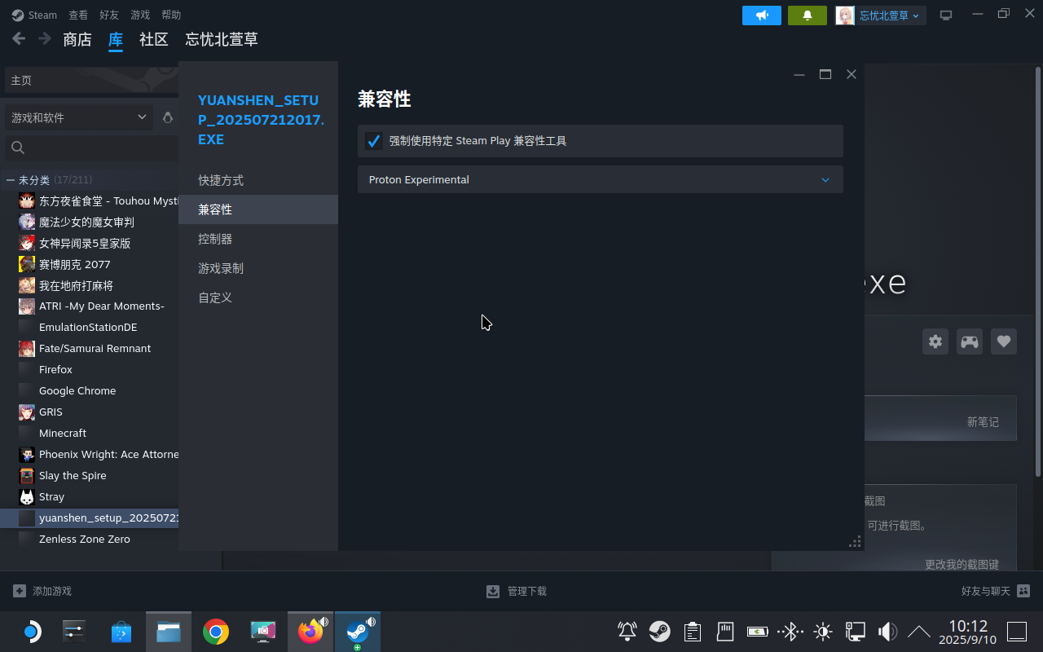The image size is (1043, 652).
Task: Open Dolphin file manager in taskbar
Action: point(169,632)
